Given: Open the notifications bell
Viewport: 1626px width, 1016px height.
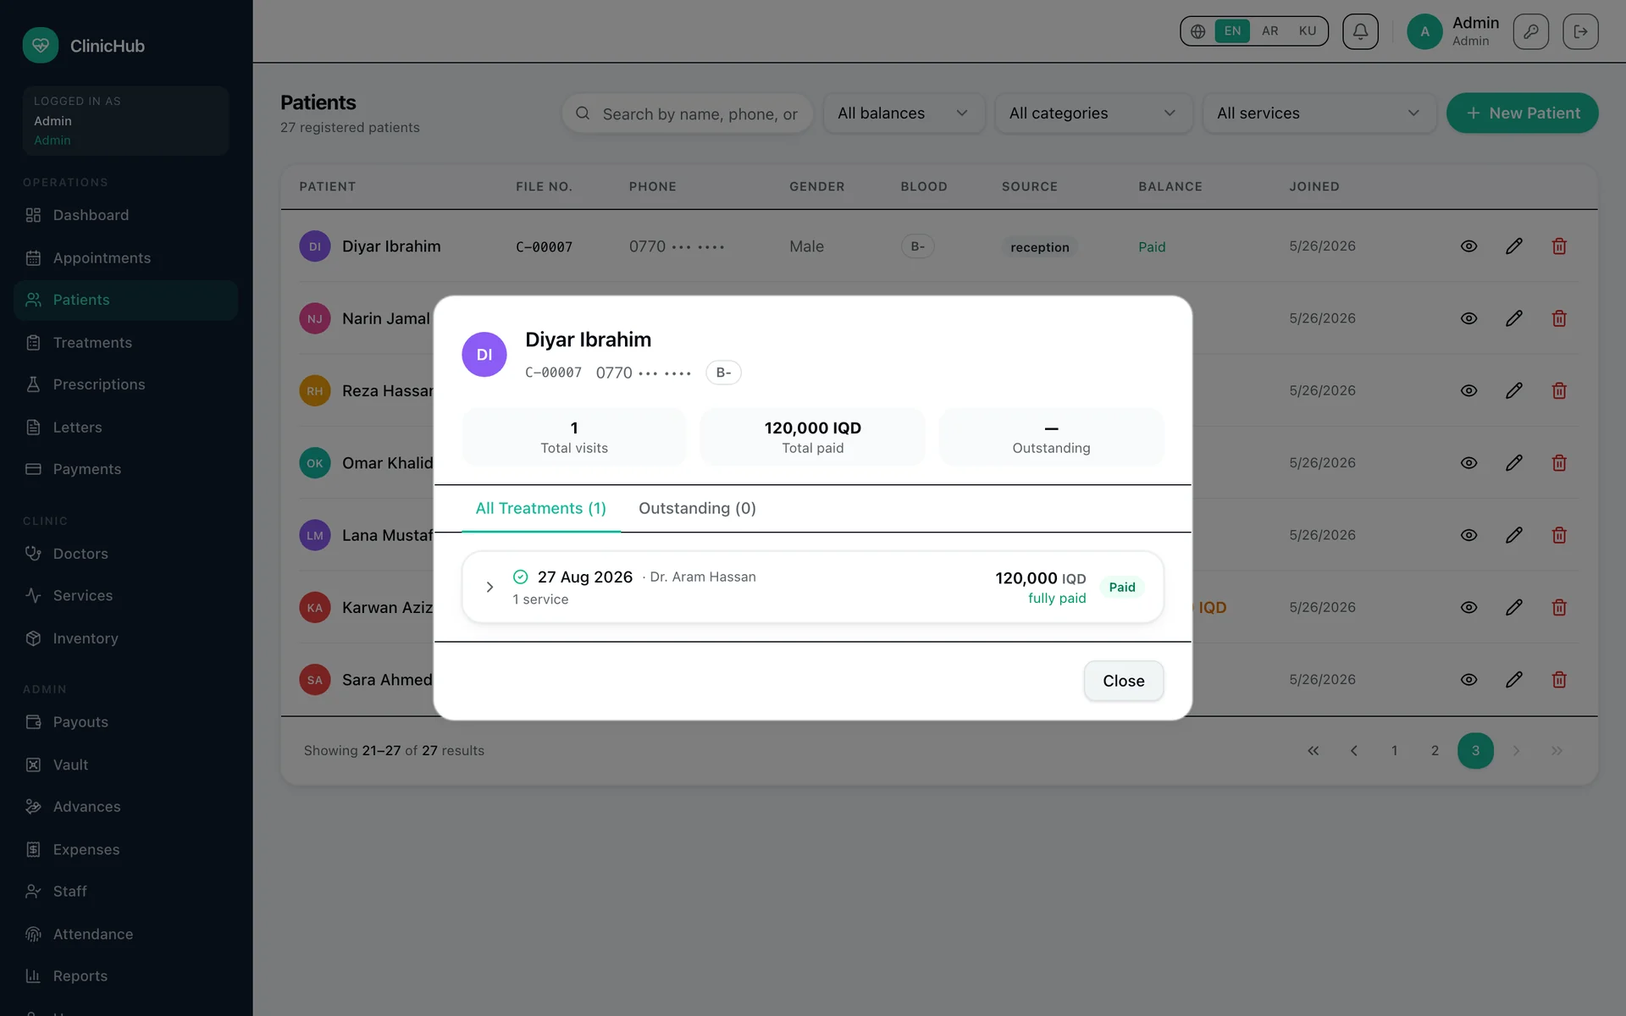Looking at the screenshot, I should coord(1360,31).
